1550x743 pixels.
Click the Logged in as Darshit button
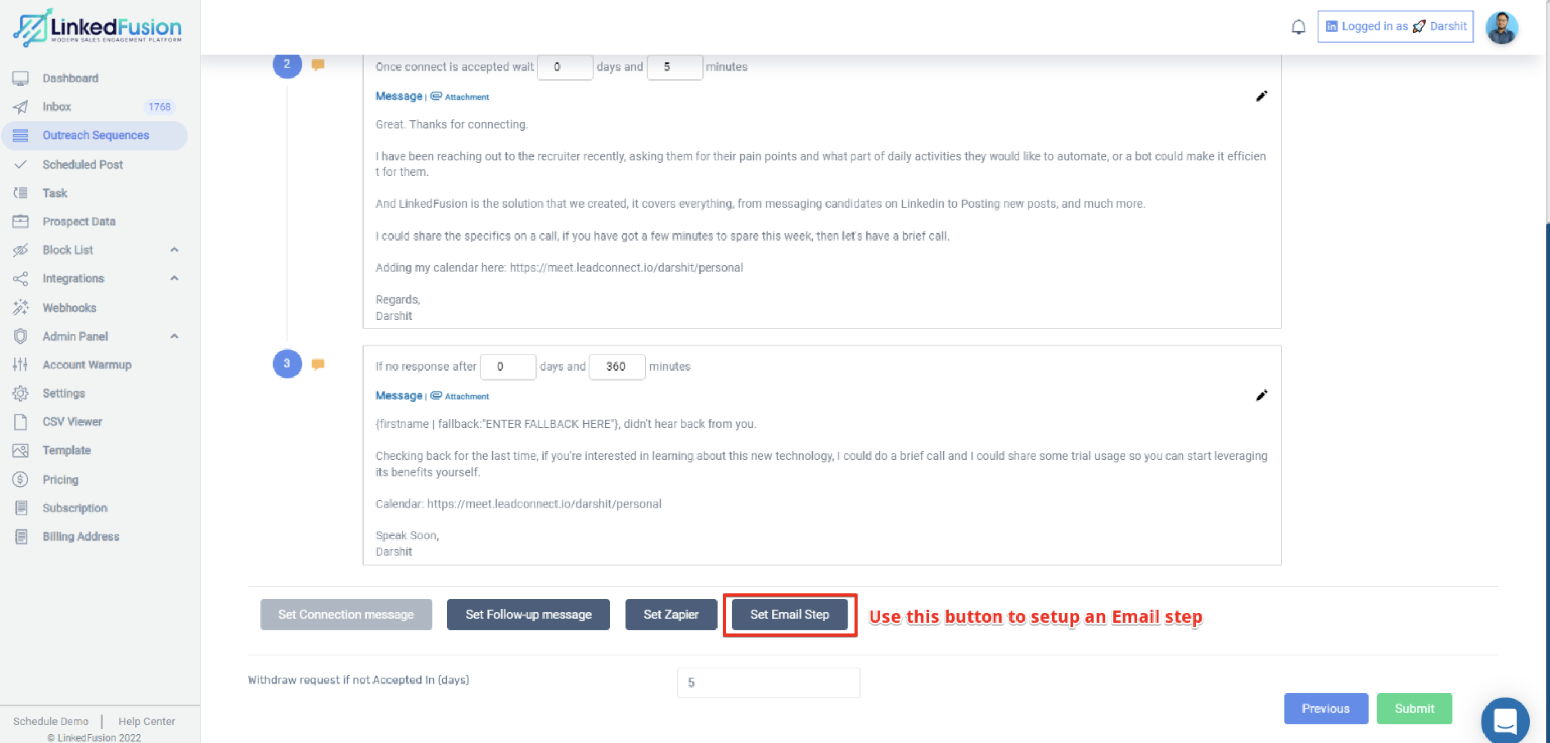pos(1395,26)
